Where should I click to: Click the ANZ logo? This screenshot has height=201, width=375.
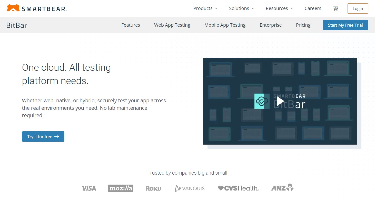coord(282,187)
